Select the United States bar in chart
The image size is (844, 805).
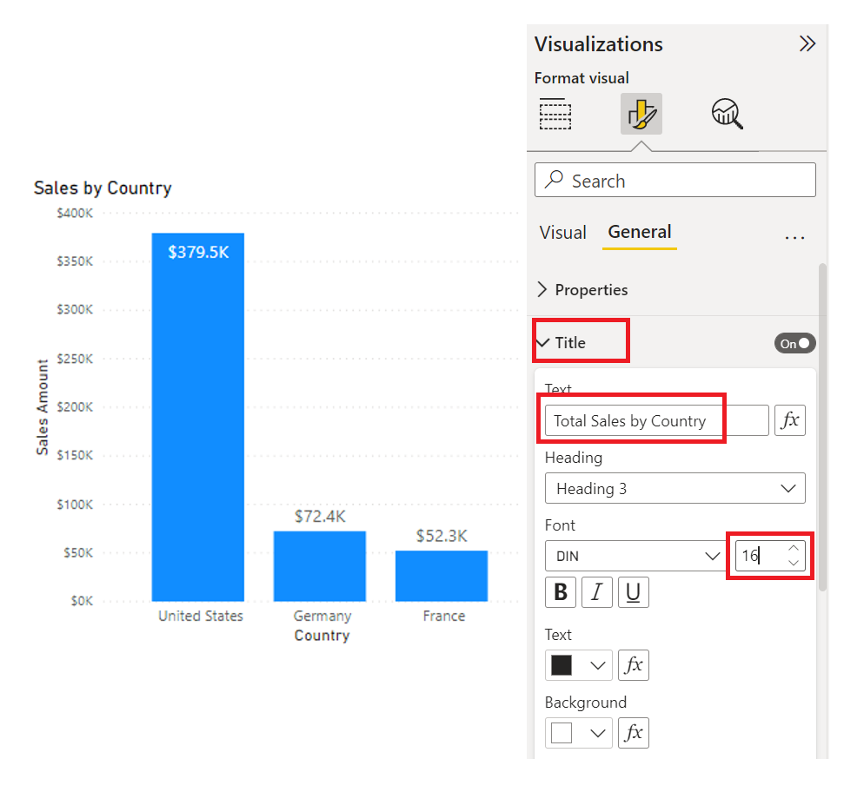pos(198,417)
